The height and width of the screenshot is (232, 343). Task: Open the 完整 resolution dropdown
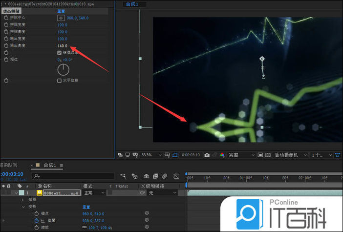(x=241, y=155)
